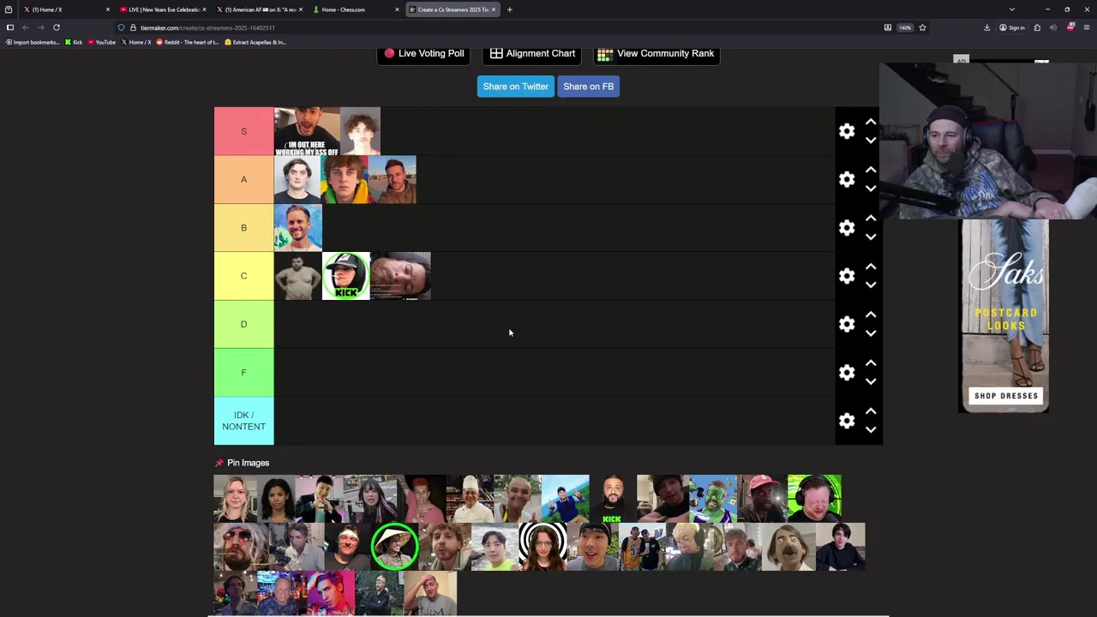1097x617 pixels.
Task: Select the spiral-background woman image in pin images
Action: tap(543, 547)
